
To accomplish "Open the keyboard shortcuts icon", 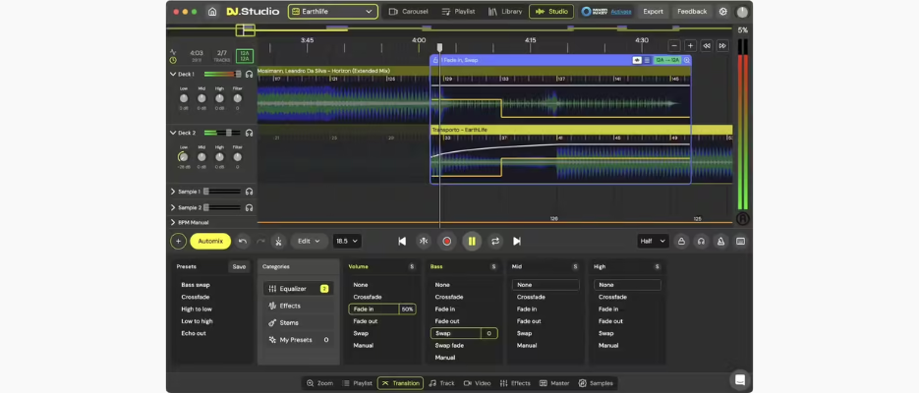I will coord(741,241).
